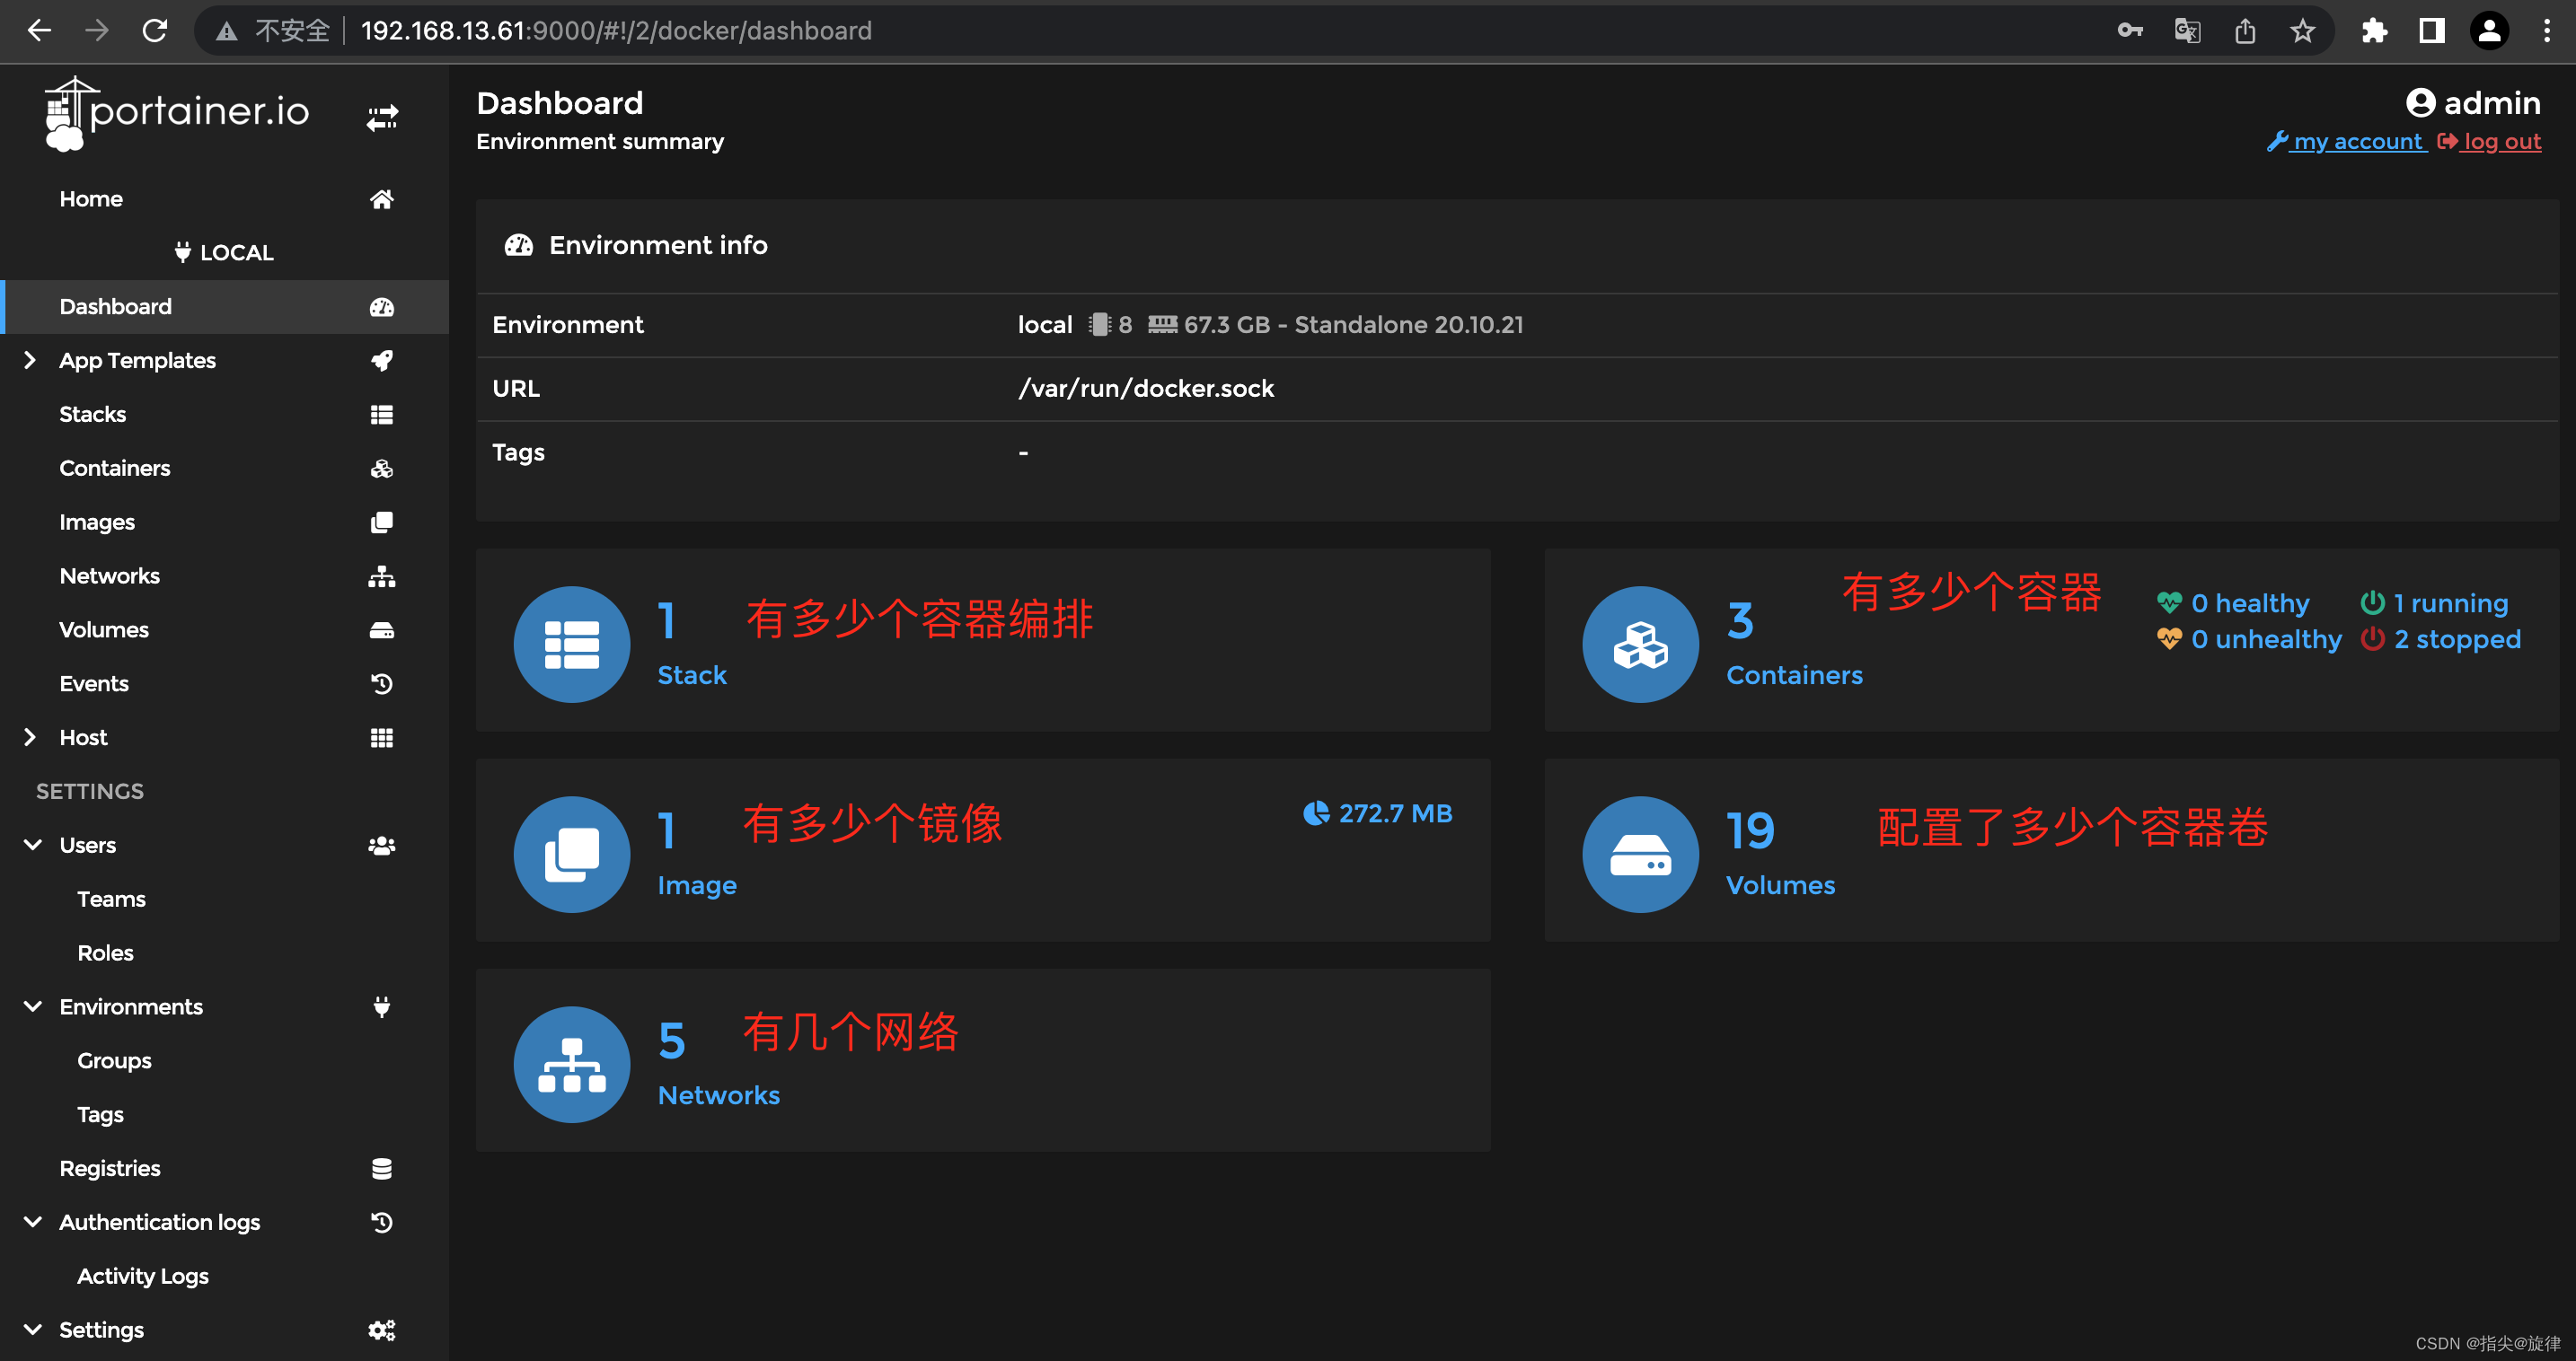This screenshot has height=1361, width=2576.
Task: Click the Image tile blue icon
Action: click(571, 855)
